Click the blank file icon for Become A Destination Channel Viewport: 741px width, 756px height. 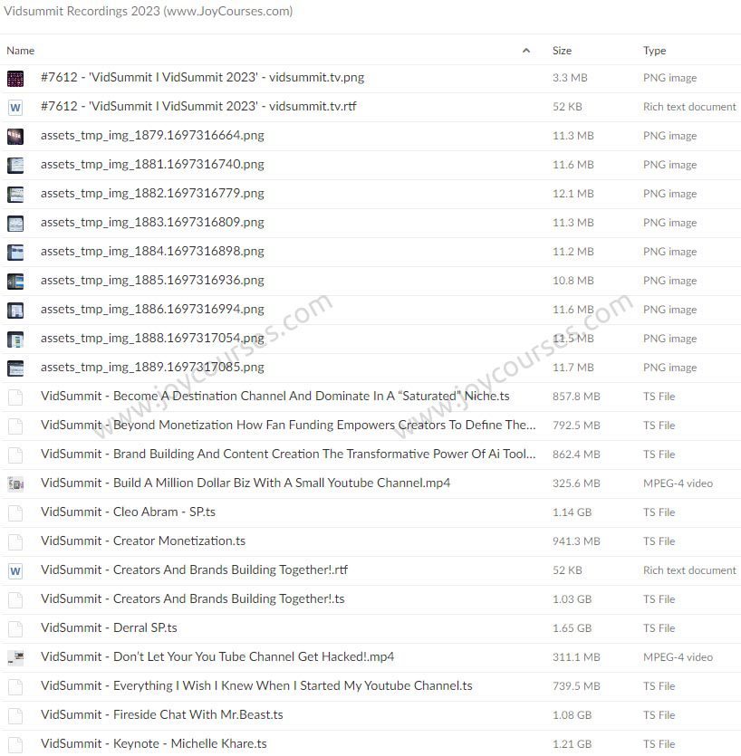(15, 397)
